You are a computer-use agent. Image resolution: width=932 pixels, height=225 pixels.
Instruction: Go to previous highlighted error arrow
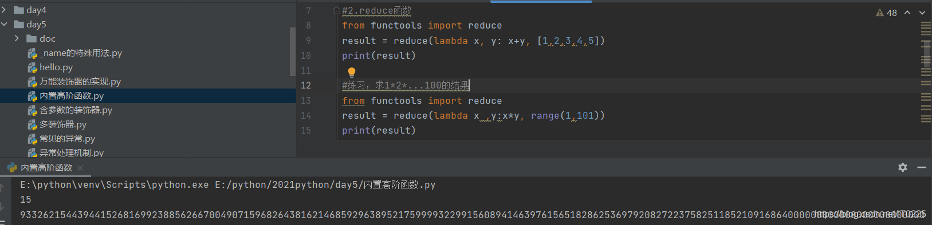907,13
